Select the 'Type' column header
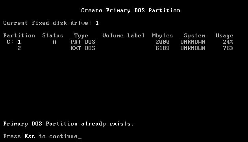Viewport: 248px width, 142px height. tap(81, 36)
